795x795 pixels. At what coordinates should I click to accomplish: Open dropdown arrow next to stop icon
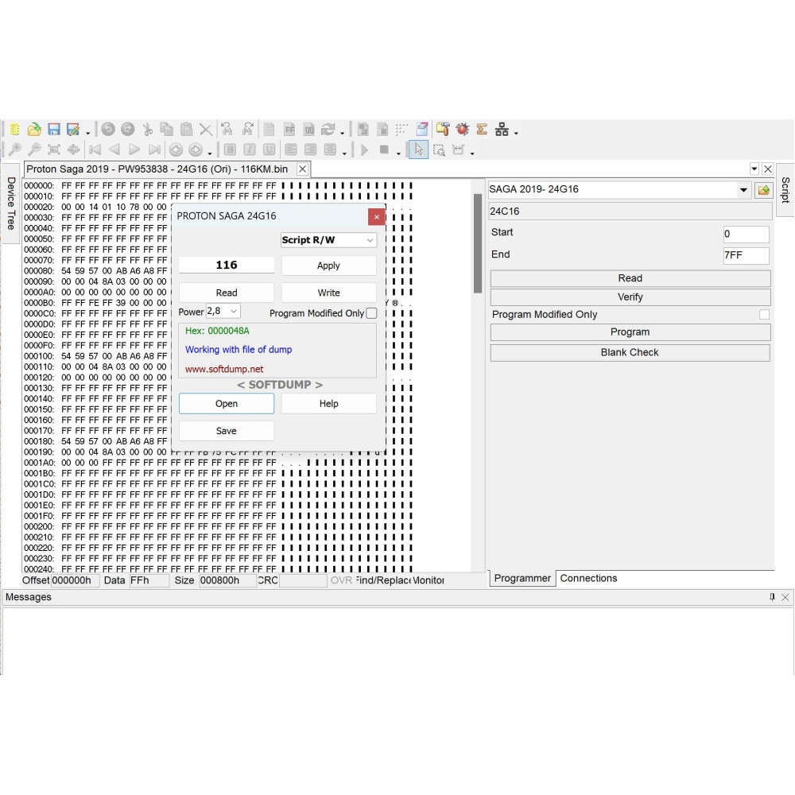[x=398, y=153]
